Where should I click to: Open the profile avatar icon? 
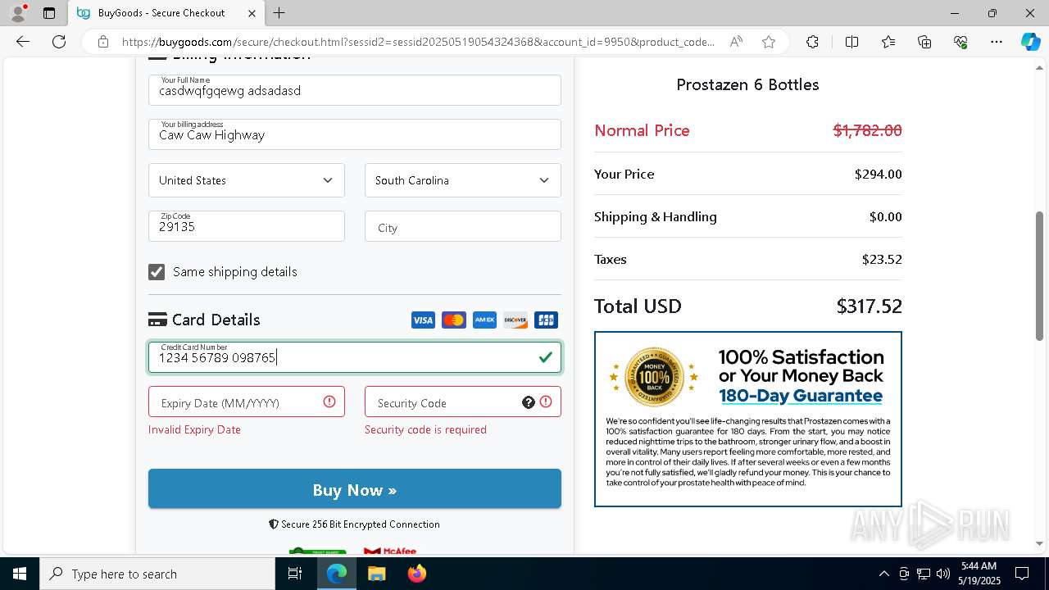[x=18, y=13]
